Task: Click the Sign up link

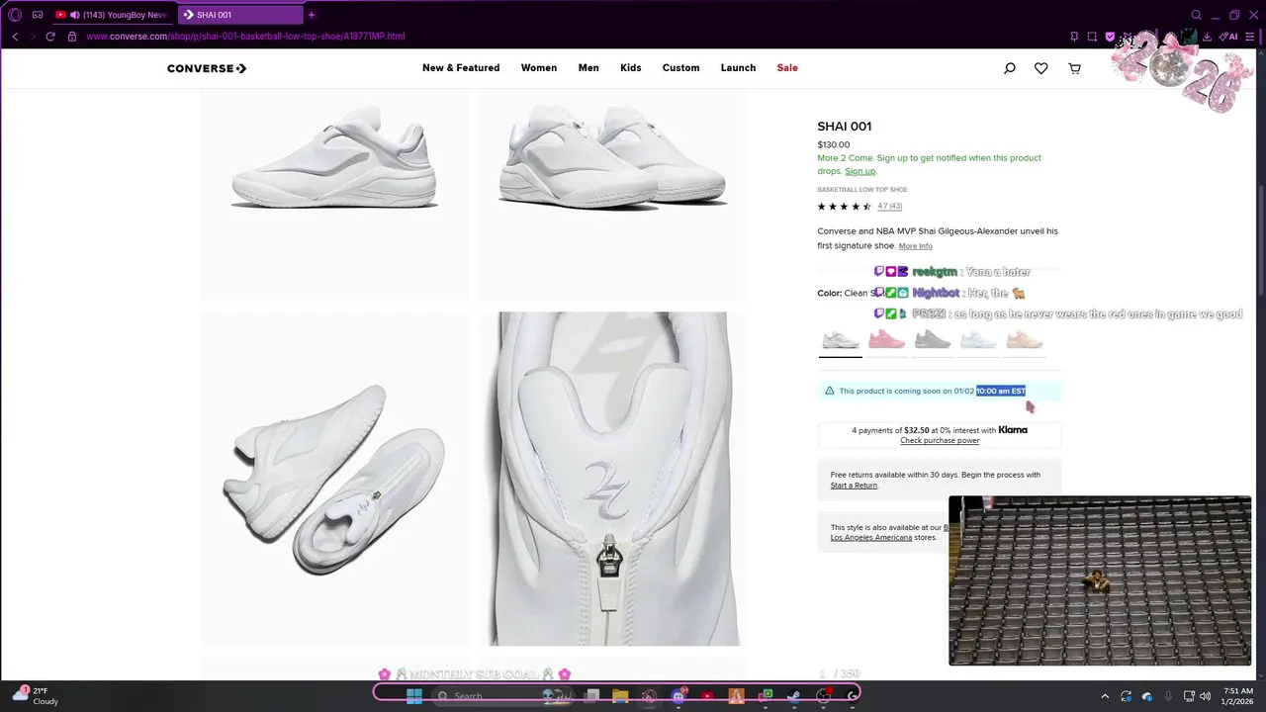Action: click(859, 171)
